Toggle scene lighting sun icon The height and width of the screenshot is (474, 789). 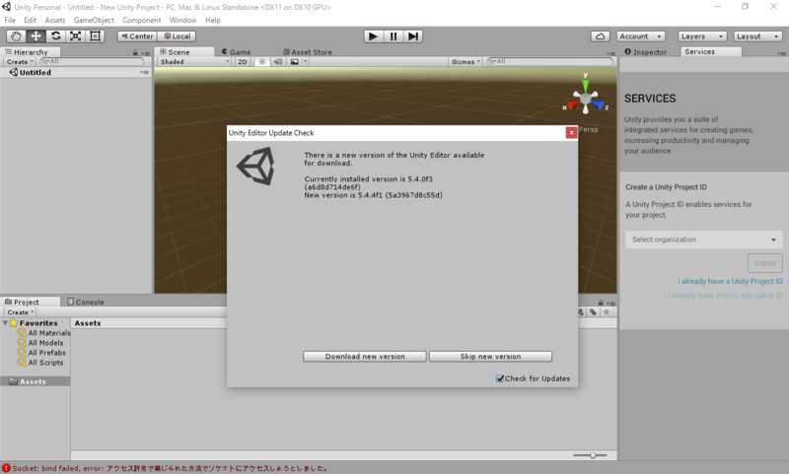pyautogui.click(x=261, y=61)
